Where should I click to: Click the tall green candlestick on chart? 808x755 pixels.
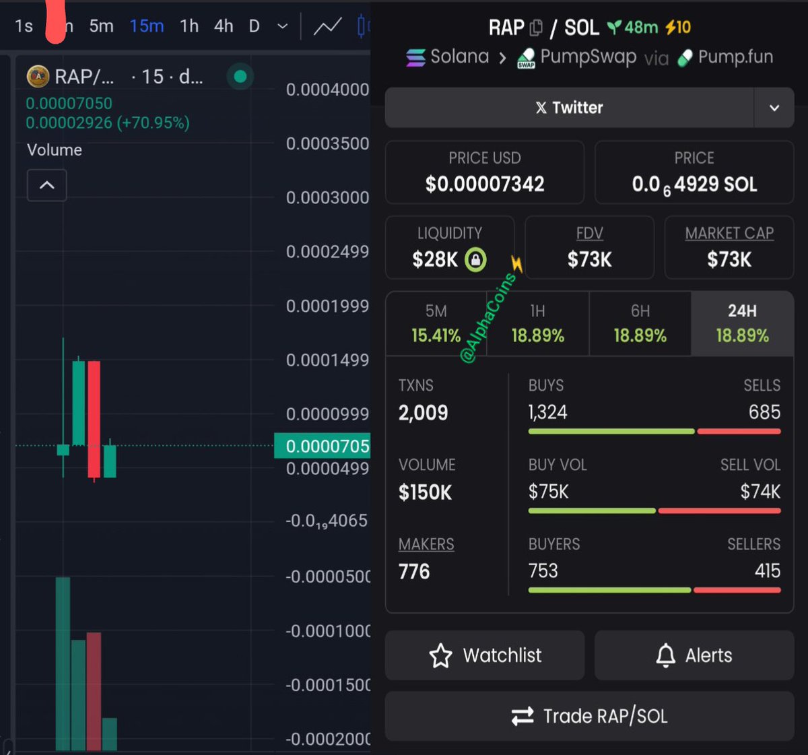click(x=79, y=403)
